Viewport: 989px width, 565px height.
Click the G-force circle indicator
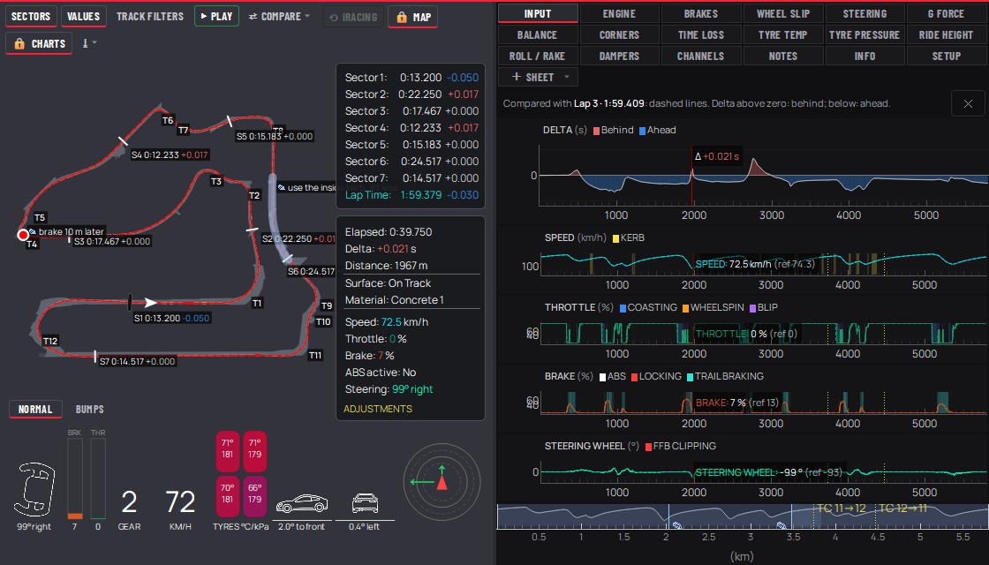tap(442, 482)
